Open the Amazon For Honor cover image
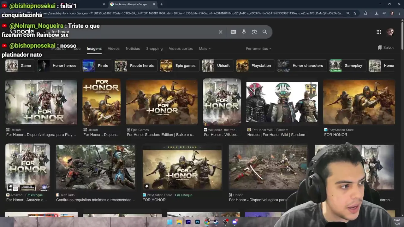The height and width of the screenshot is (227, 404). [27, 167]
